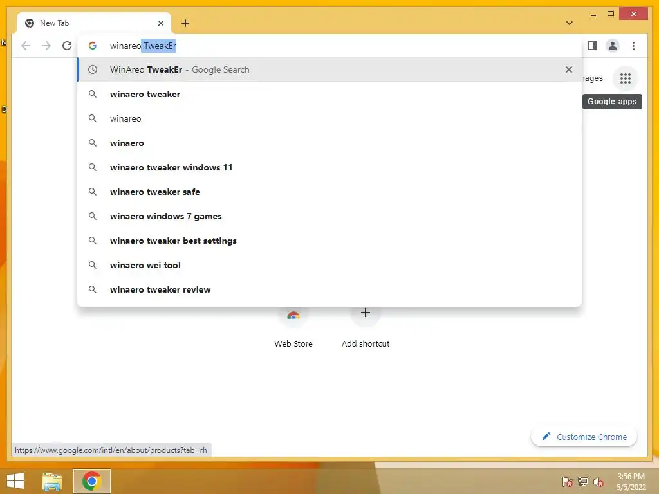Pick 'winaero tweaker safe' suggestion
Image resolution: width=659 pixels, height=494 pixels.
(x=330, y=192)
